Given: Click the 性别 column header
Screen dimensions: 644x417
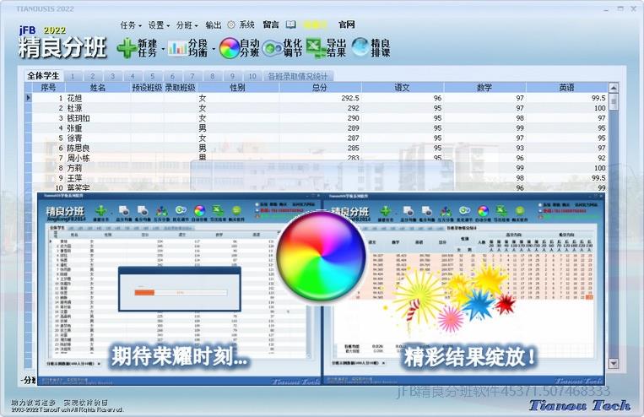Looking at the screenshot, I should tap(238, 88).
